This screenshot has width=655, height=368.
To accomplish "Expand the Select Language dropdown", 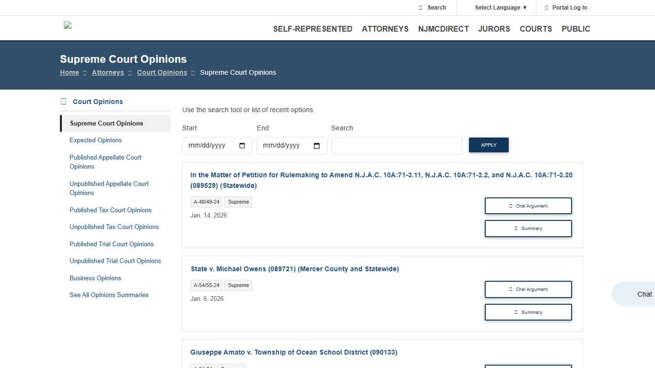I will pyautogui.click(x=501, y=8).
